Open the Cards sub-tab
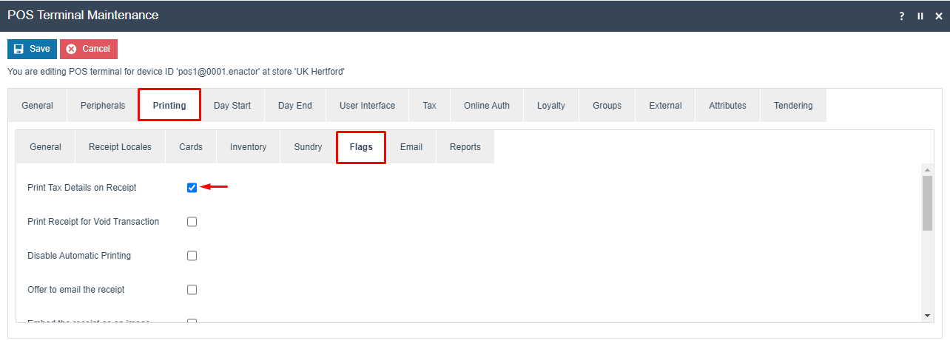The width and height of the screenshot is (950, 340). tap(191, 147)
